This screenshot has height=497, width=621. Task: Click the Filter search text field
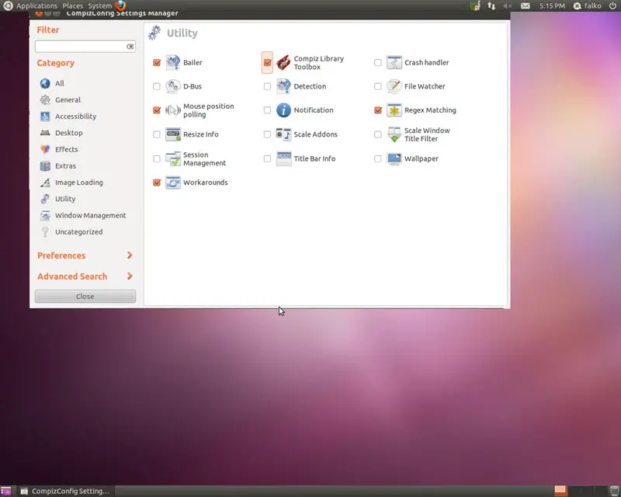tap(81, 47)
